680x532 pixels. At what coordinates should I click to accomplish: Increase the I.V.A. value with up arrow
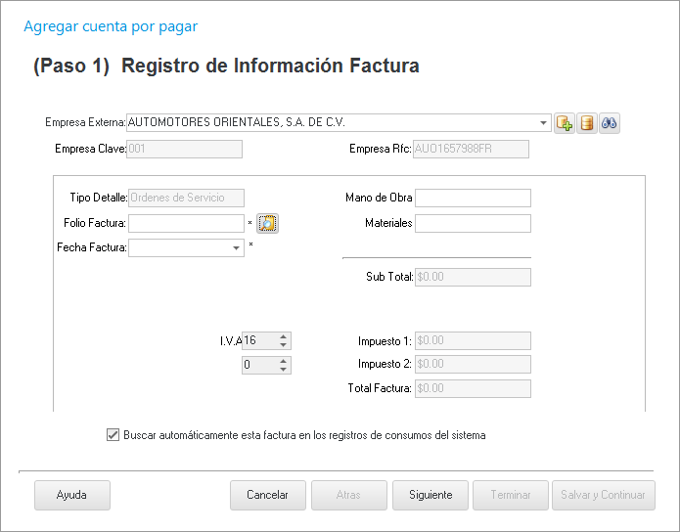pos(284,336)
